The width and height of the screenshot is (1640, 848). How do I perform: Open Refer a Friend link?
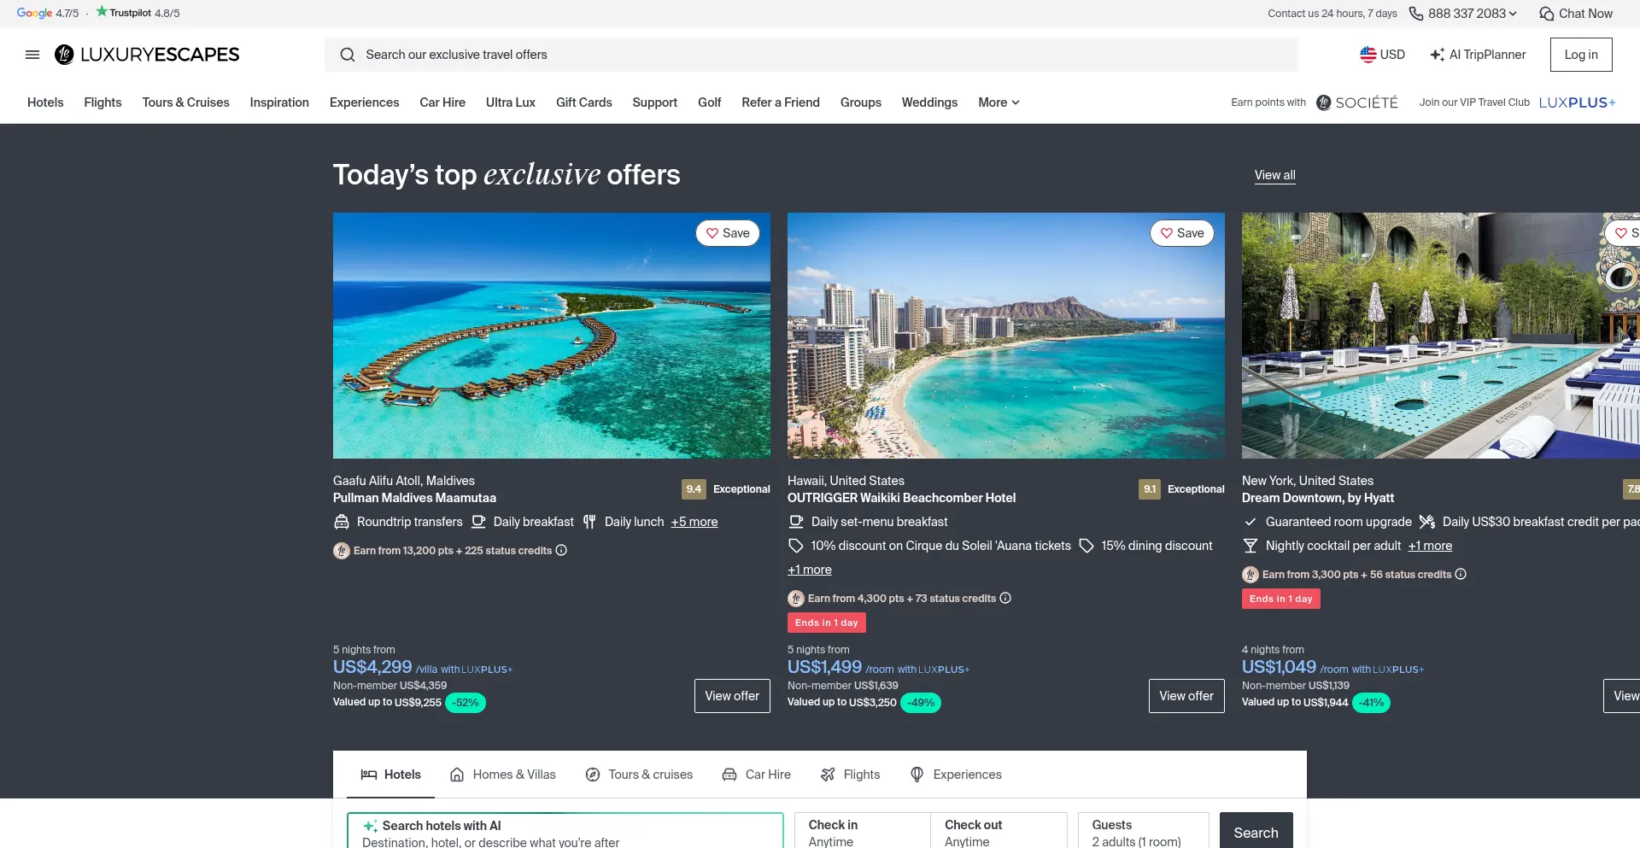781,102
